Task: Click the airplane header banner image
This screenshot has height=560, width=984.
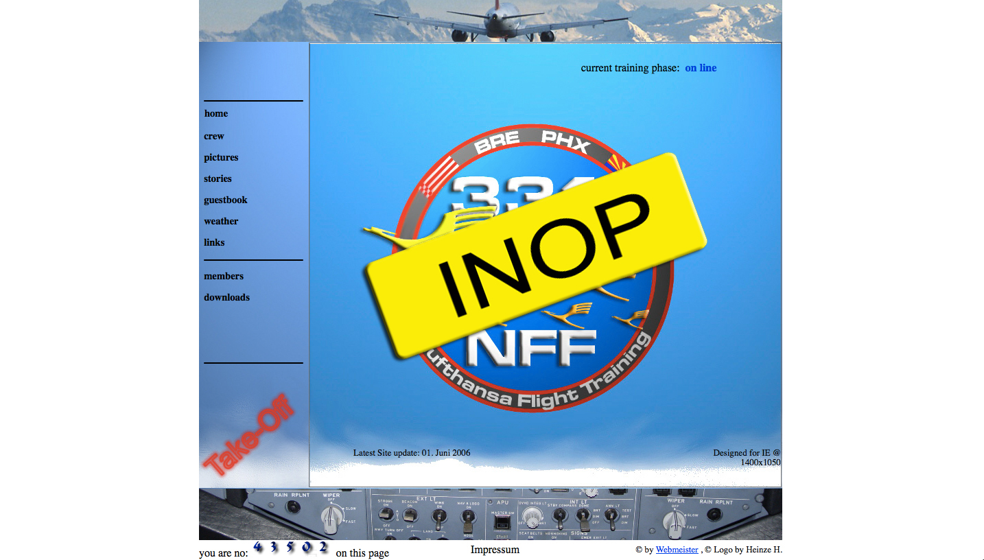Action: (x=491, y=21)
